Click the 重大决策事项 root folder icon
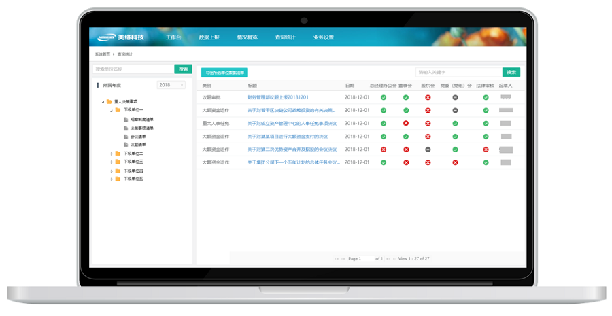The image size is (612, 316). tap(108, 101)
